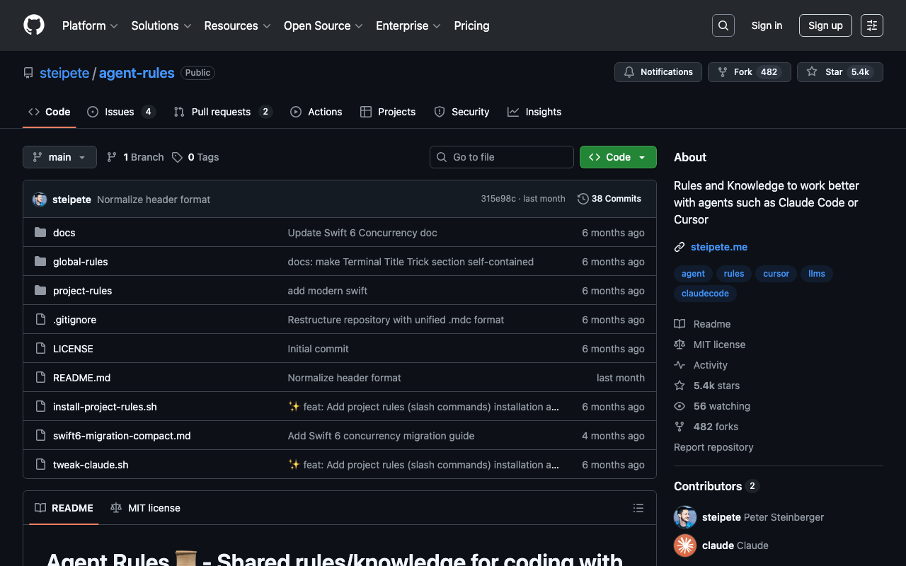Open the Notifications bell button
The image size is (906, 566).
(x=658, y=72)
